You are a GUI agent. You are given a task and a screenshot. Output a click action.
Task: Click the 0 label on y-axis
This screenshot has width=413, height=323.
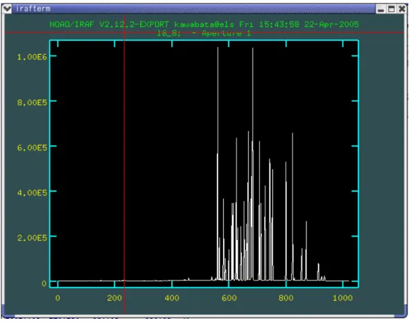(44, 283)
